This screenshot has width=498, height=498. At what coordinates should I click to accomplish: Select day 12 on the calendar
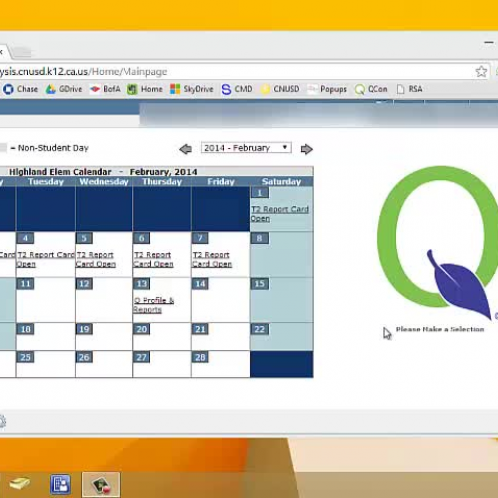[x=84, y=284]
